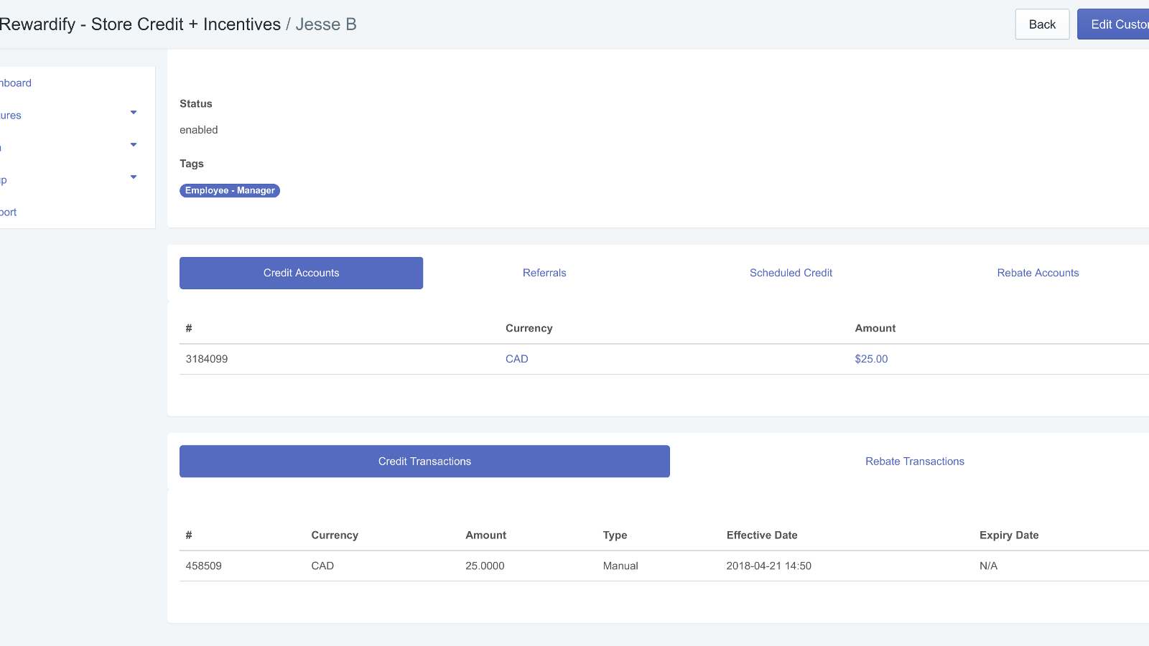Switch to the Credit Accounts tab
The width and height of the screenshot is (1149, 646).
301,273
